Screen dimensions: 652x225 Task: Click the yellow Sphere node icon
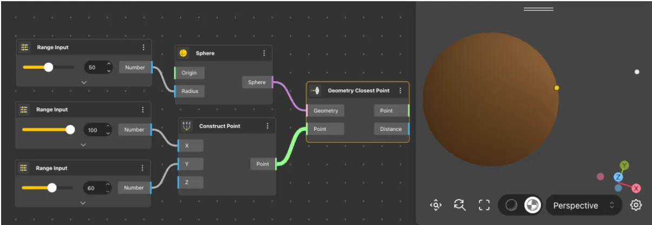tap(183, 53)
